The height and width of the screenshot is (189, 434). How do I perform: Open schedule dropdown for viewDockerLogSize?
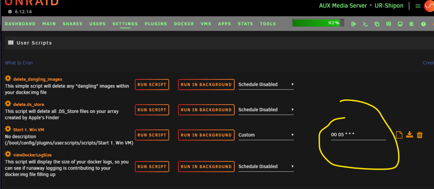tap(266, 166)
